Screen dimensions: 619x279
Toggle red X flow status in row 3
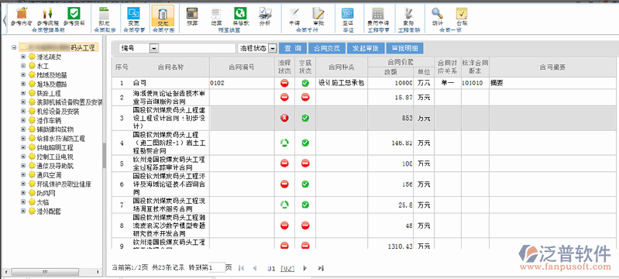[284, 118]
